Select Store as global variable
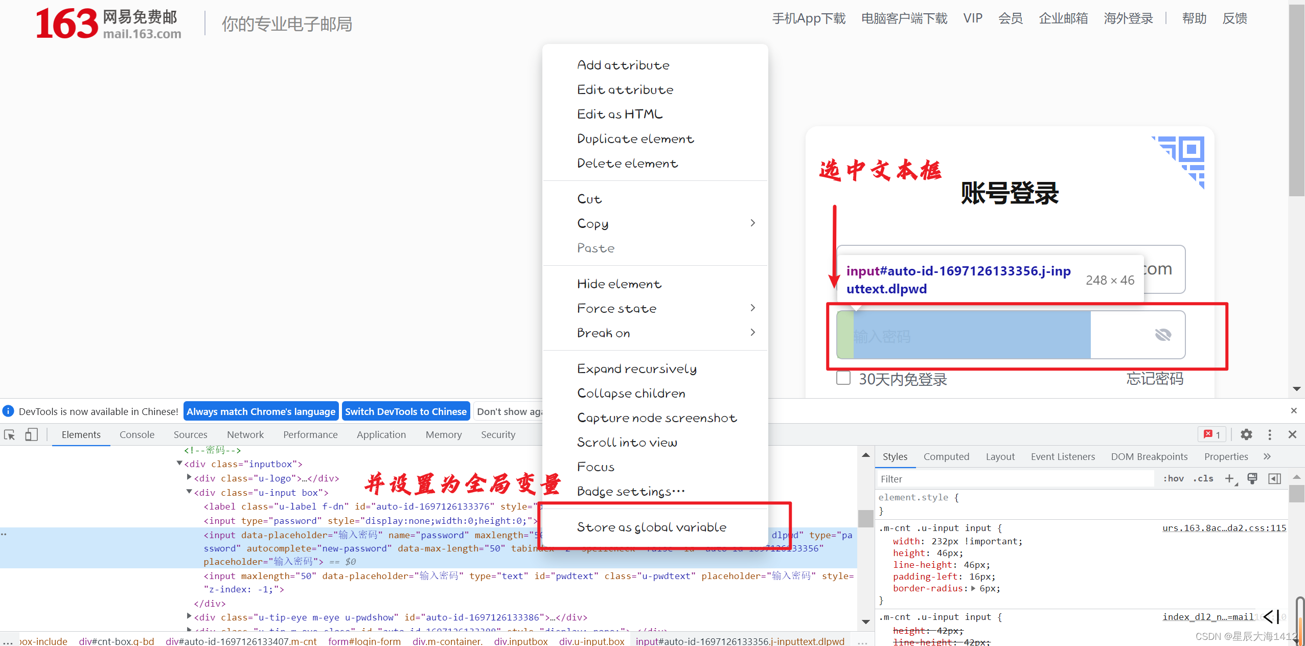 pos(651,527)
